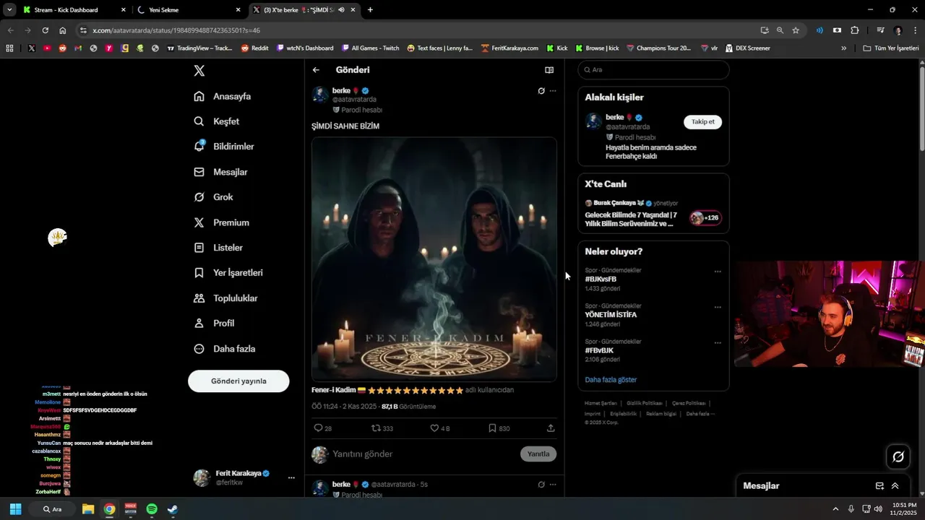Bookmark this page with the star icon

pyautogui.click(x=796, y=30)
